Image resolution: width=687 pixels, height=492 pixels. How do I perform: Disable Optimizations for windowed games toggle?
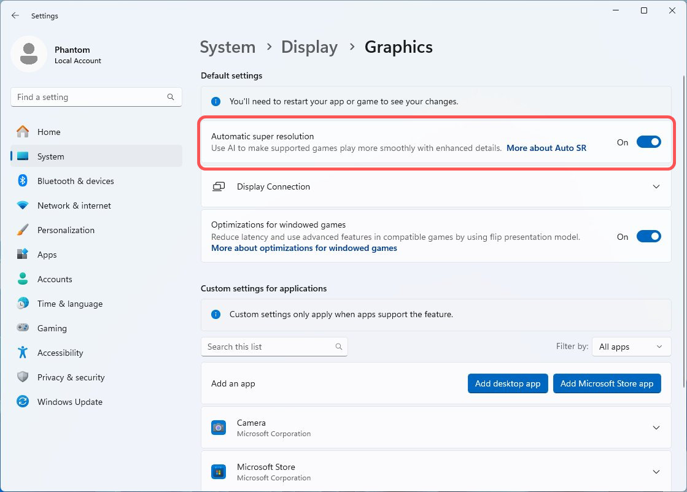(x=648, y=236)
